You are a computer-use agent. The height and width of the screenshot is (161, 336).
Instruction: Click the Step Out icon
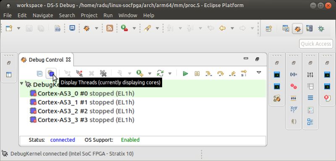232,74
